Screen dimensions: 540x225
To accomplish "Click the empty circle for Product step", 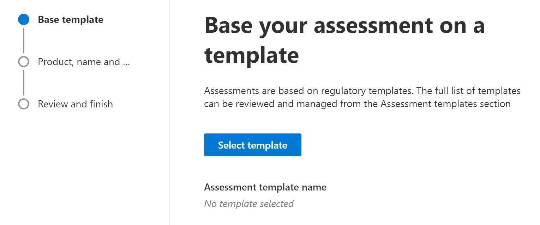I will [x=23, y=62].
